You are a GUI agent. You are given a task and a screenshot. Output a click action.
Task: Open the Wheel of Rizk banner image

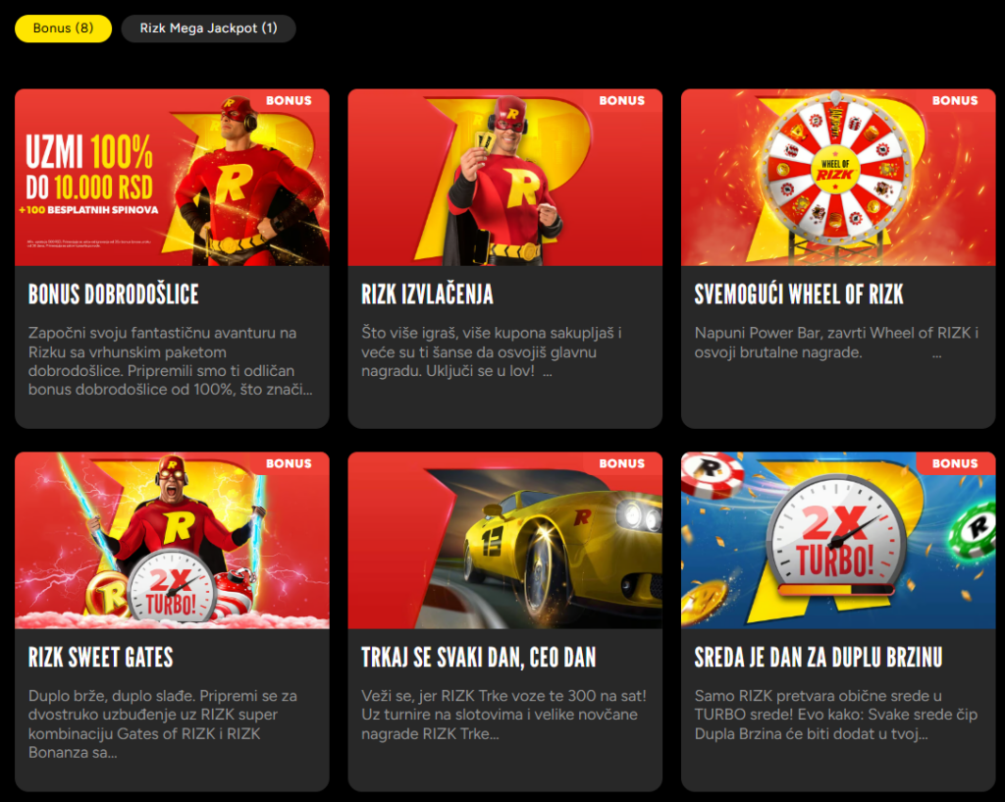point(838,177)
